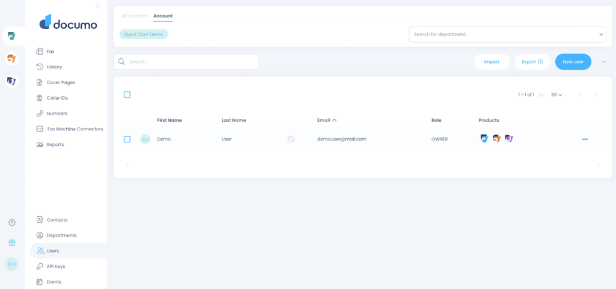
Task: Expand the chevron menu next to New user
Action: tap(604, 61)
